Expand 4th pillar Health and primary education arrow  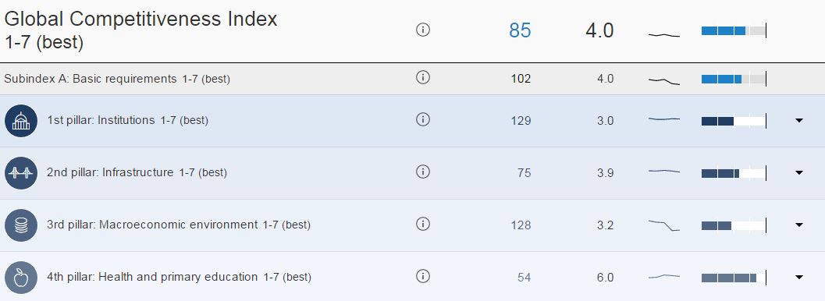pos(799,277)
